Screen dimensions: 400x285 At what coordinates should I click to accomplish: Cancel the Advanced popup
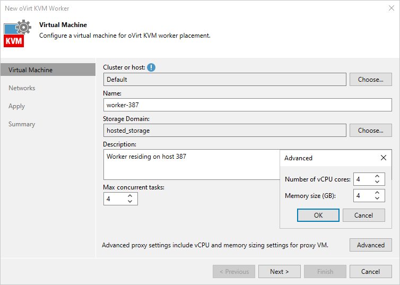click(x=363, y=215)
